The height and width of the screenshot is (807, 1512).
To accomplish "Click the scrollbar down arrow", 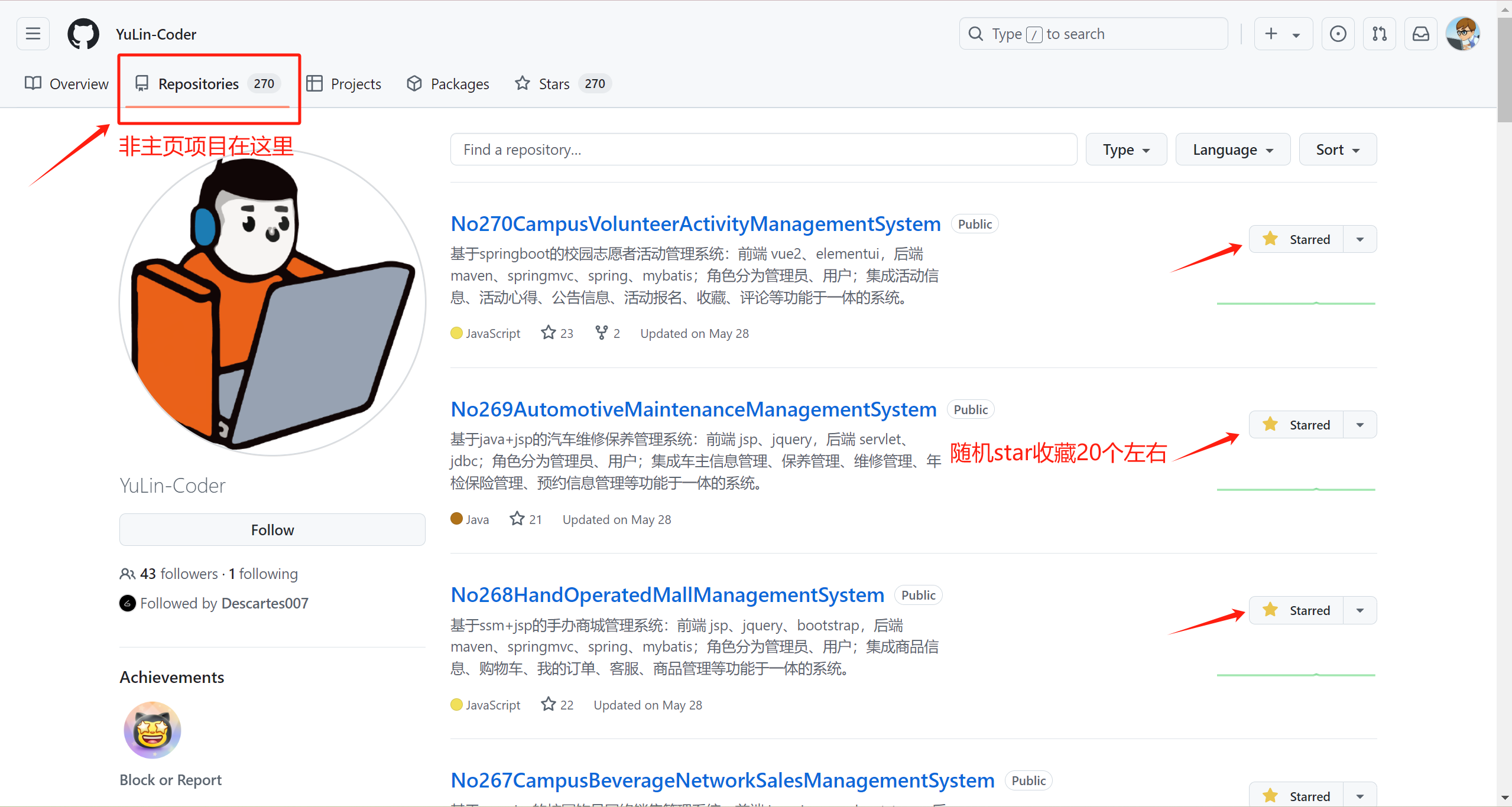I will [x=1505, y=799].
